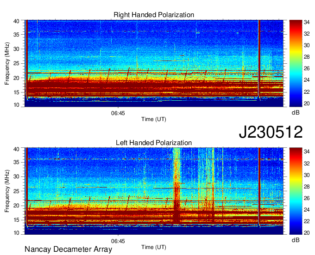Click the "Nancay Decameter Array" caption
The height and width of the screenshot is (255, 315).
(x=68, y=249)
